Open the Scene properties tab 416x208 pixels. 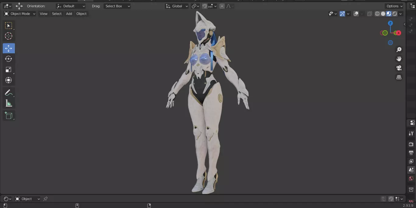point(411,170)
